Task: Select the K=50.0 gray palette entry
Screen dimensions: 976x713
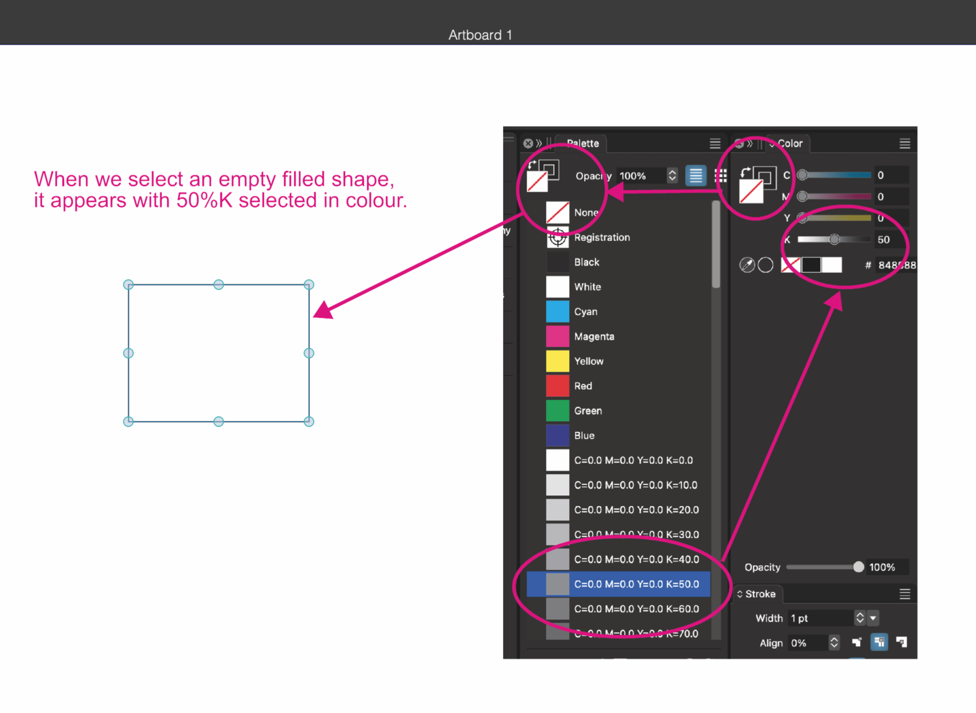Action: pyautogui.click(x=636, y=584)
